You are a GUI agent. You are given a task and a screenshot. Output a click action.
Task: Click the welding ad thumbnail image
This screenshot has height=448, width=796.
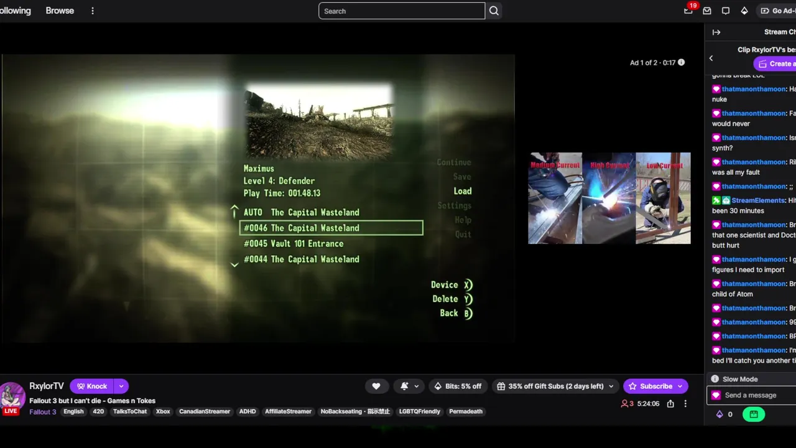click(x=609, y=198)
